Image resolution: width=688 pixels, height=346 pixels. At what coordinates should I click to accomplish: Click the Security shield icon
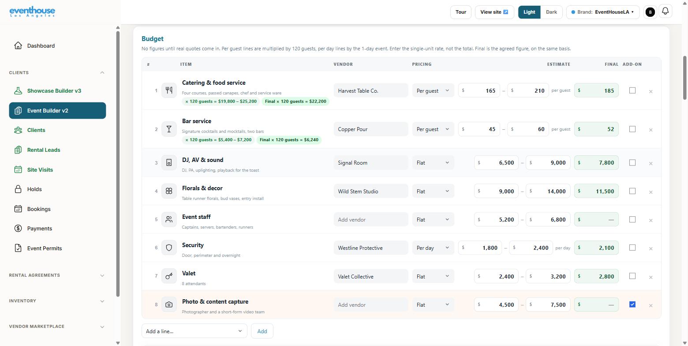click(x=169, y=248)
